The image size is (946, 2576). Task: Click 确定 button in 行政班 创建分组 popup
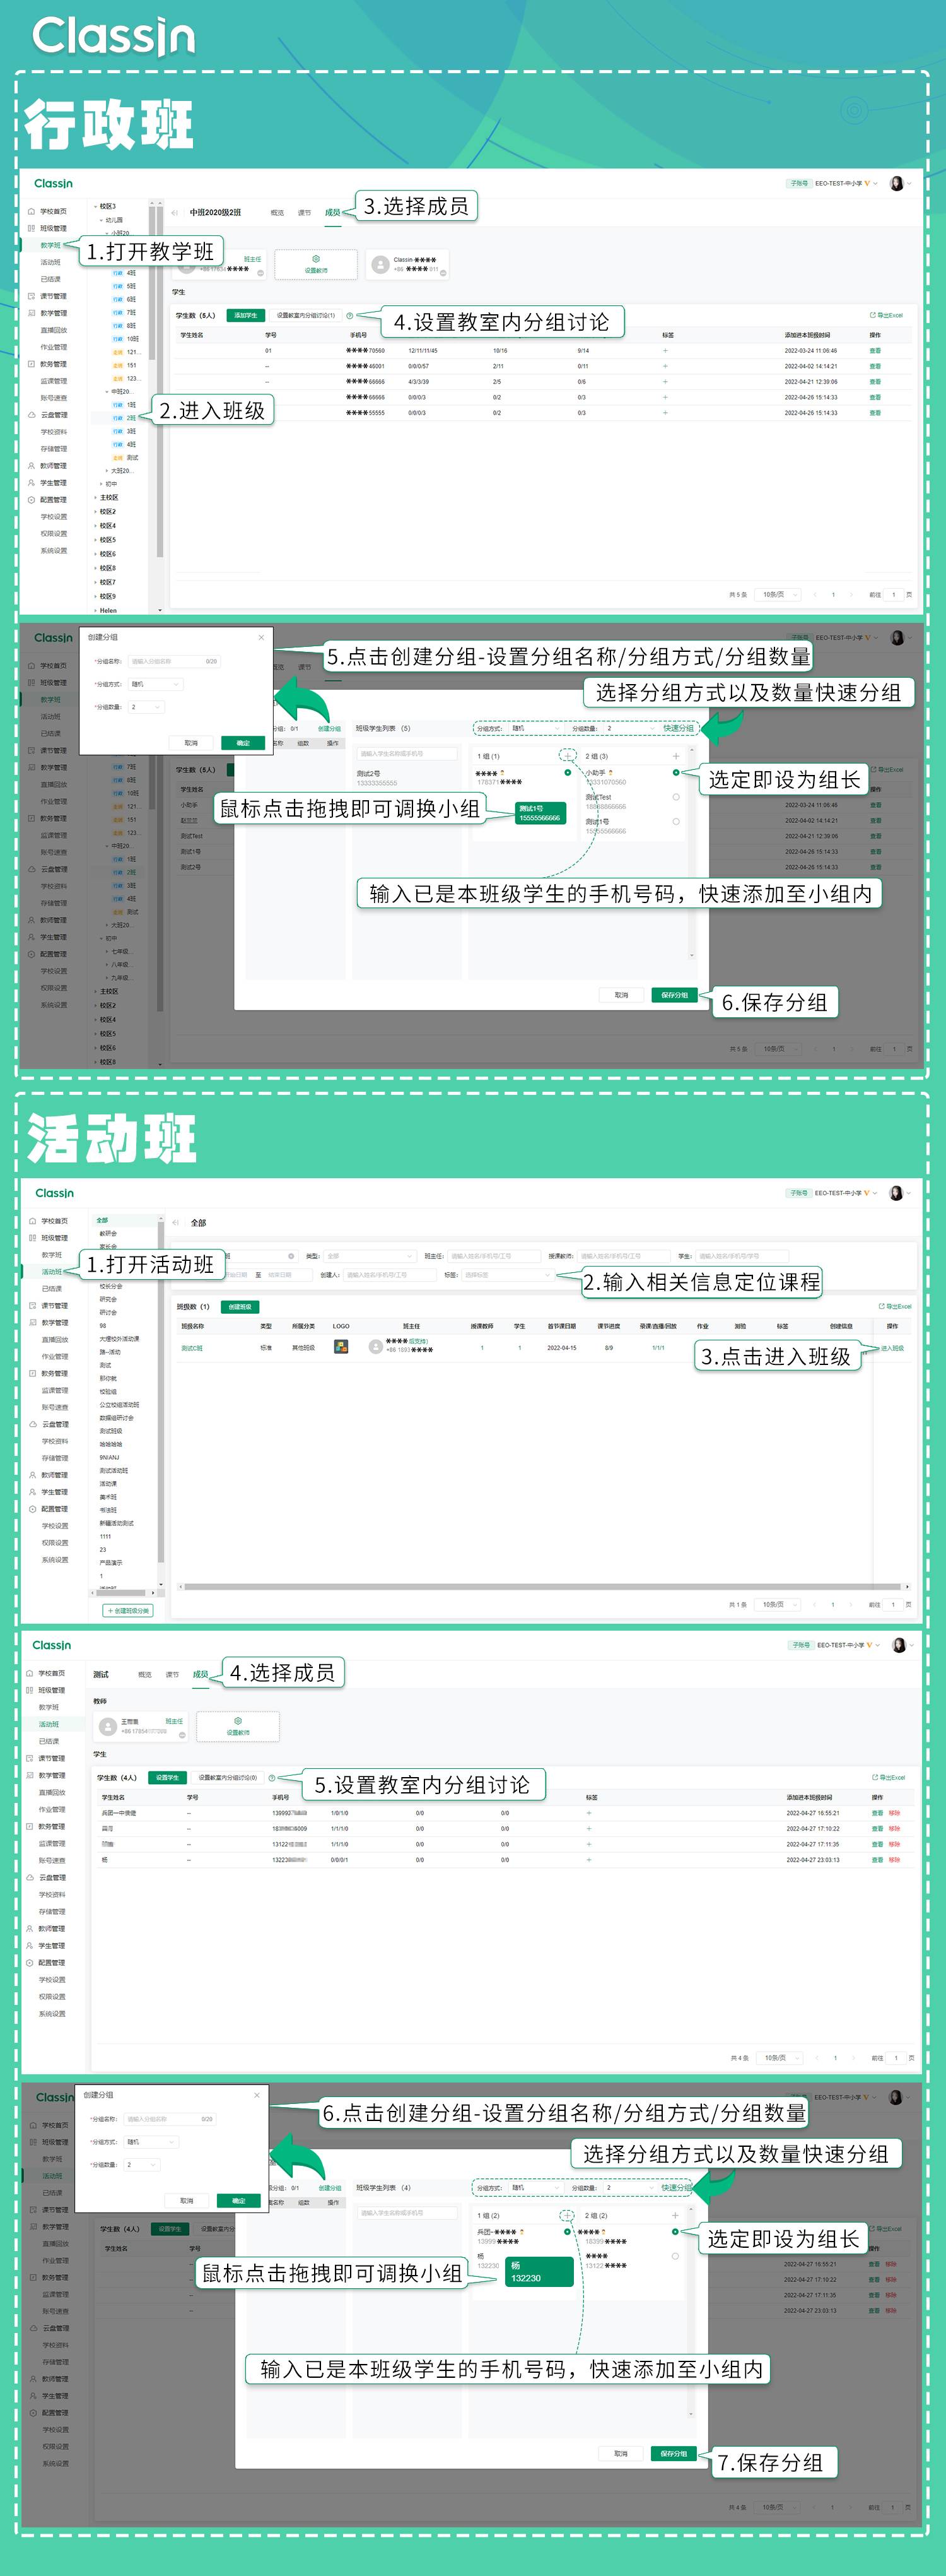pos(243,743)
